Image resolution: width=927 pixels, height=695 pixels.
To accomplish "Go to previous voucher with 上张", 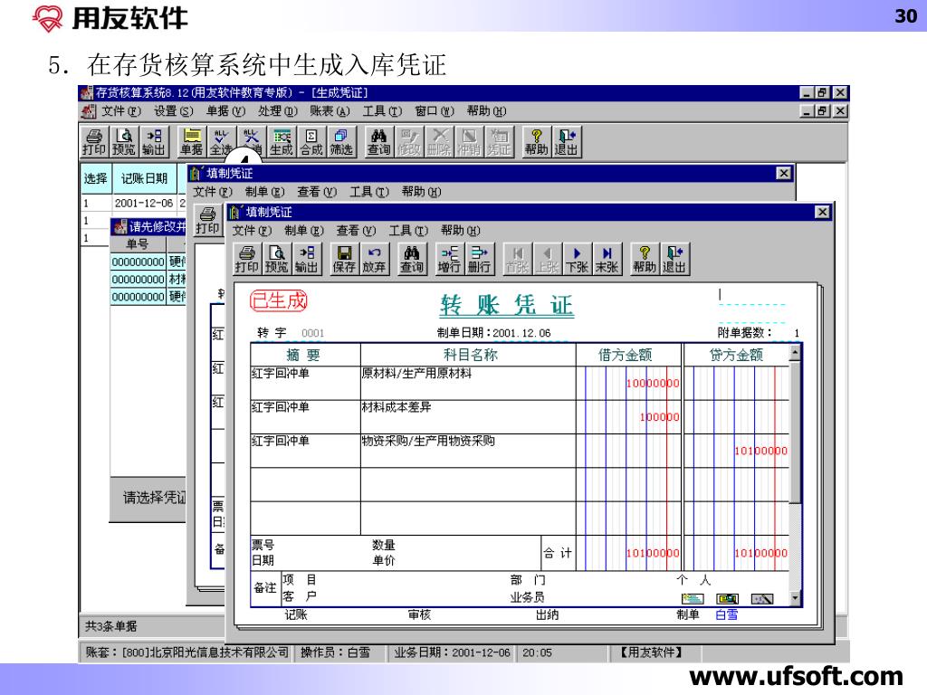I will (x=547, y=260).
